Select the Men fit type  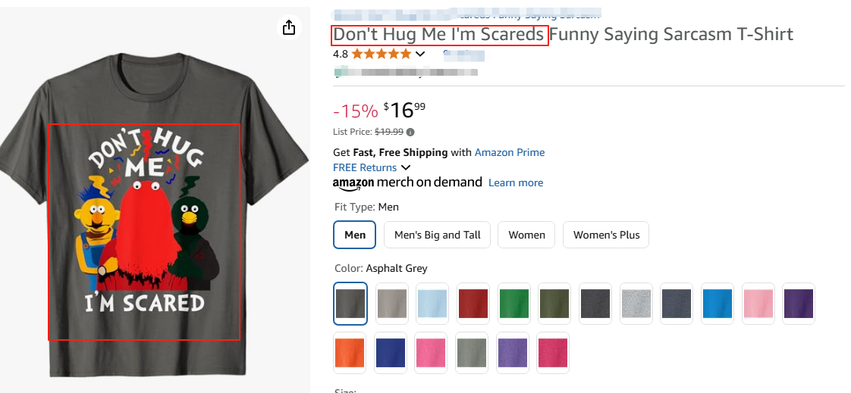point(355,235)
